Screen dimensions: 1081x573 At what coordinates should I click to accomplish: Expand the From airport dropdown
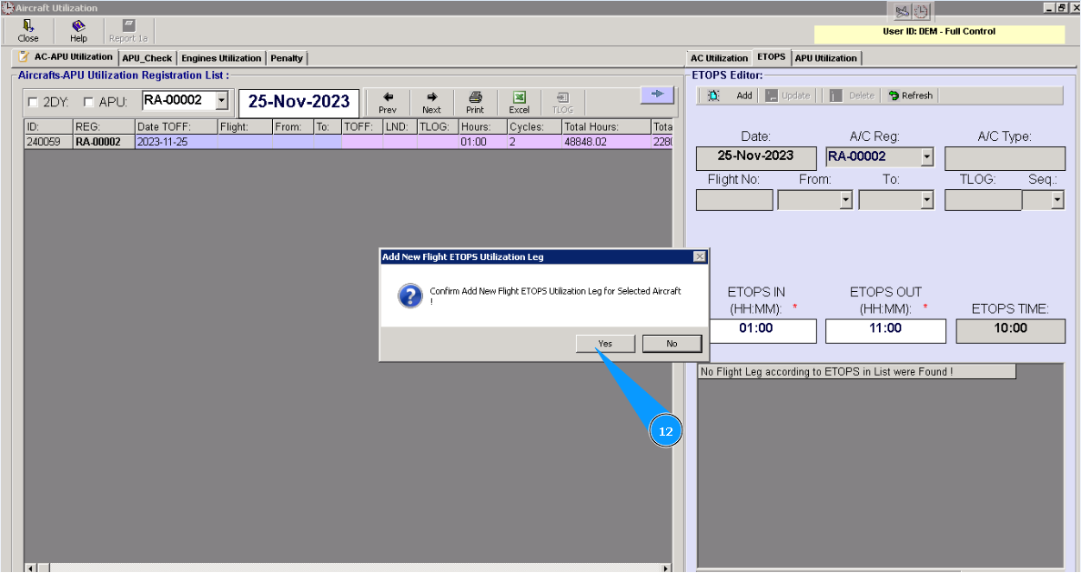[846, 200]
